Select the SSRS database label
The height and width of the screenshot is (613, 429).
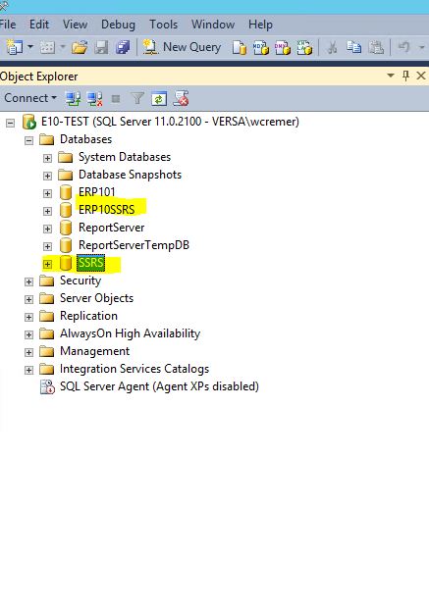point(91,263)
